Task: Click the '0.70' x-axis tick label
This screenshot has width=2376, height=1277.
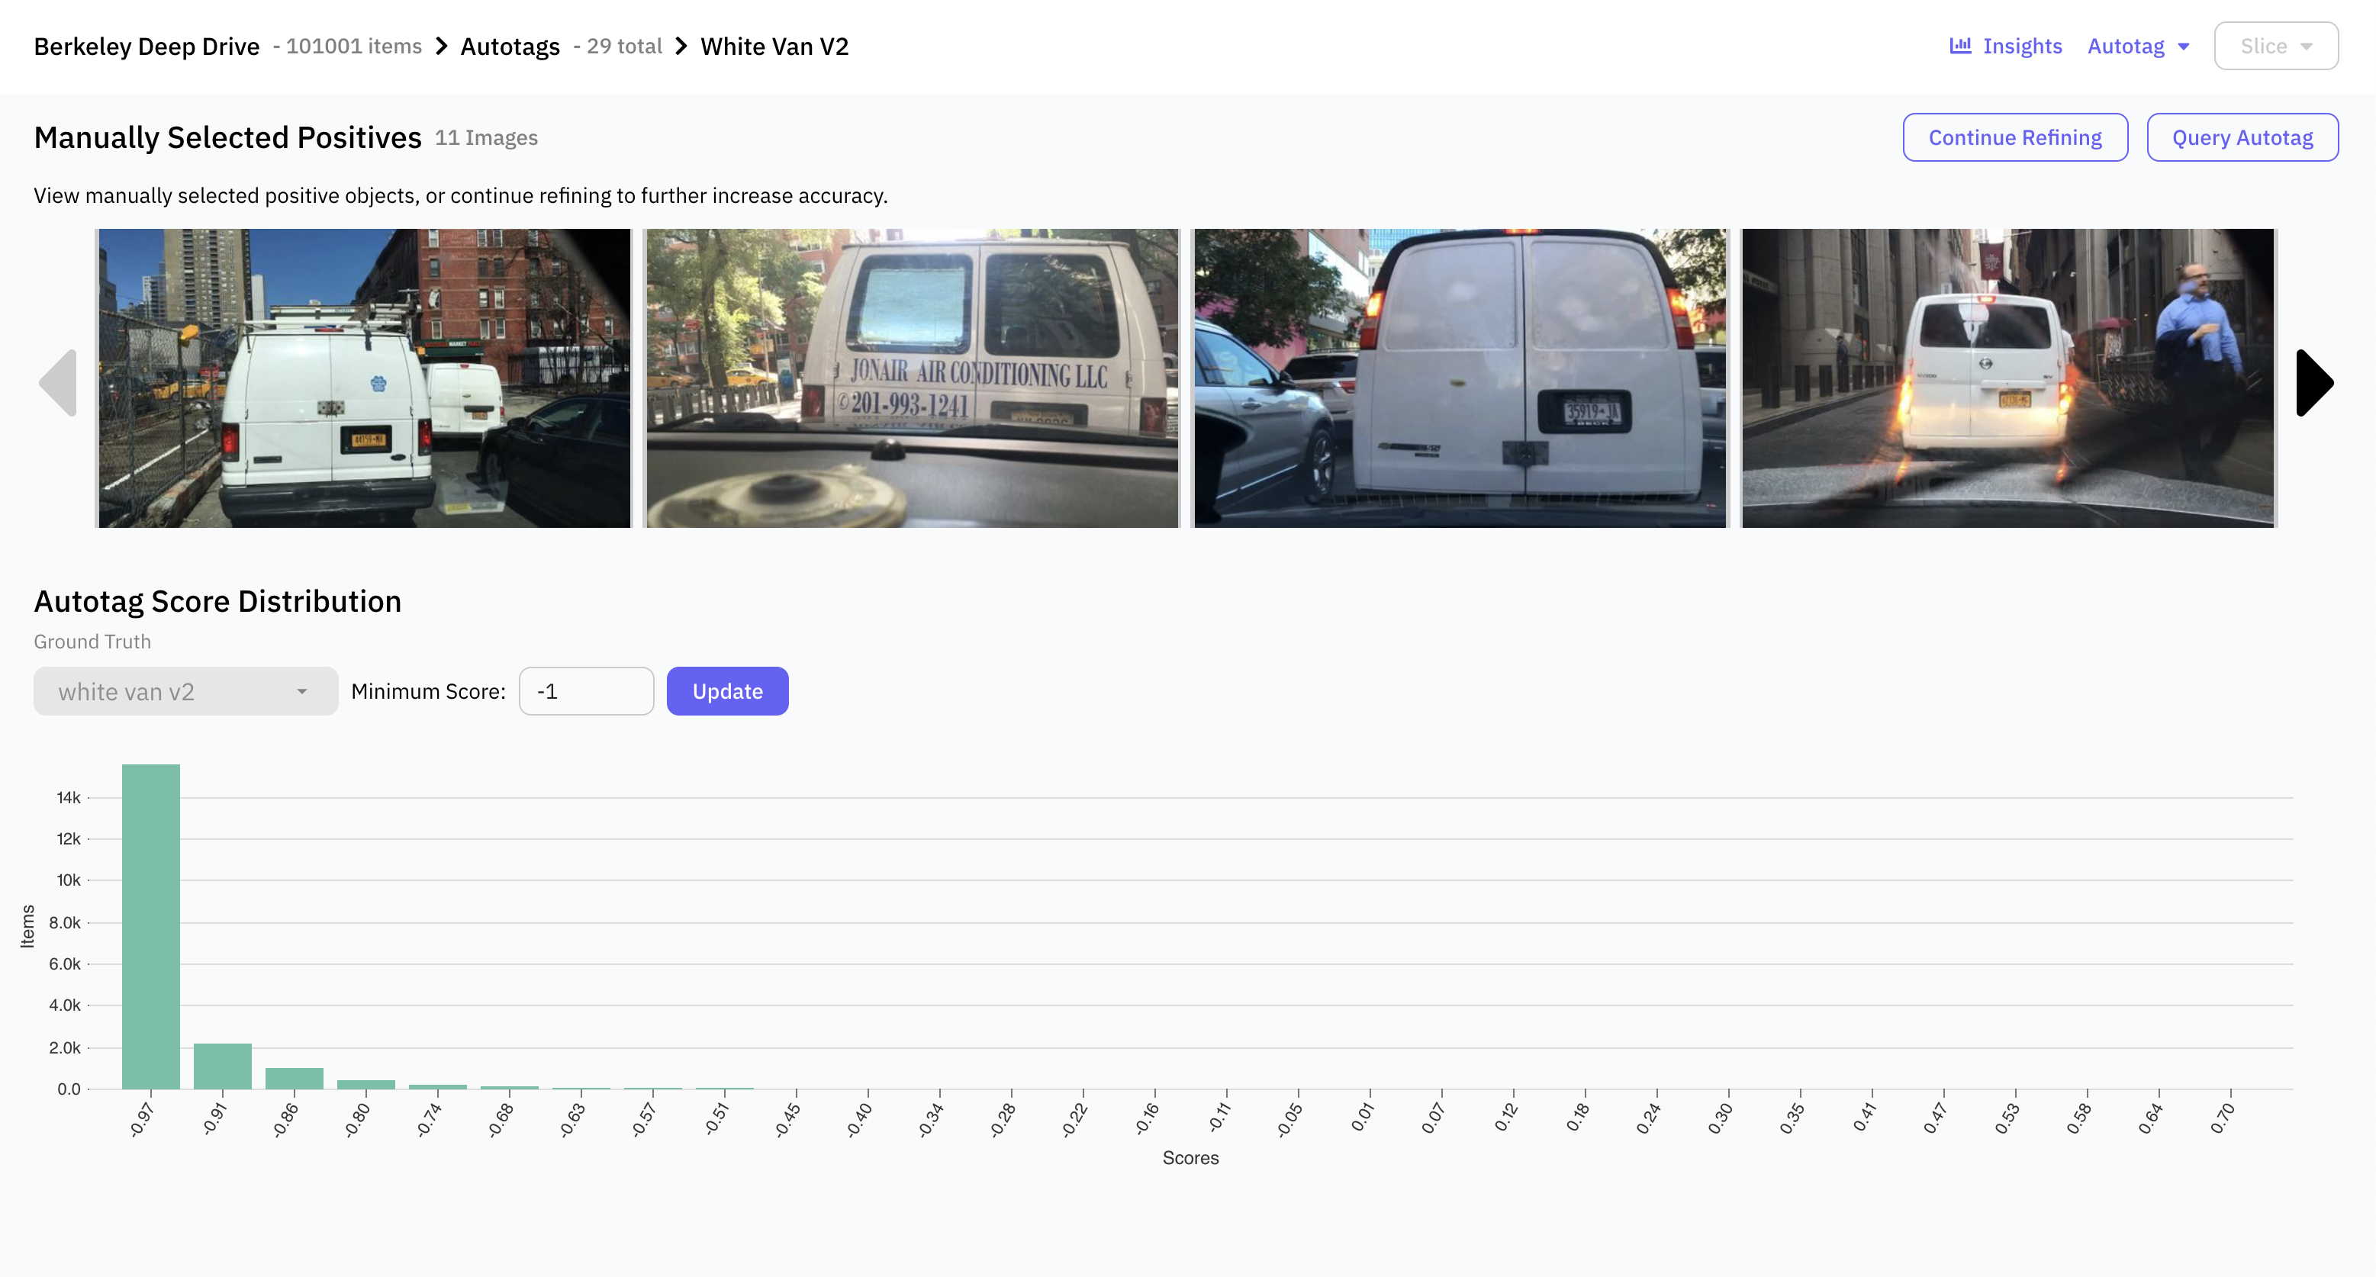Action: (x=2223, y=1118)
